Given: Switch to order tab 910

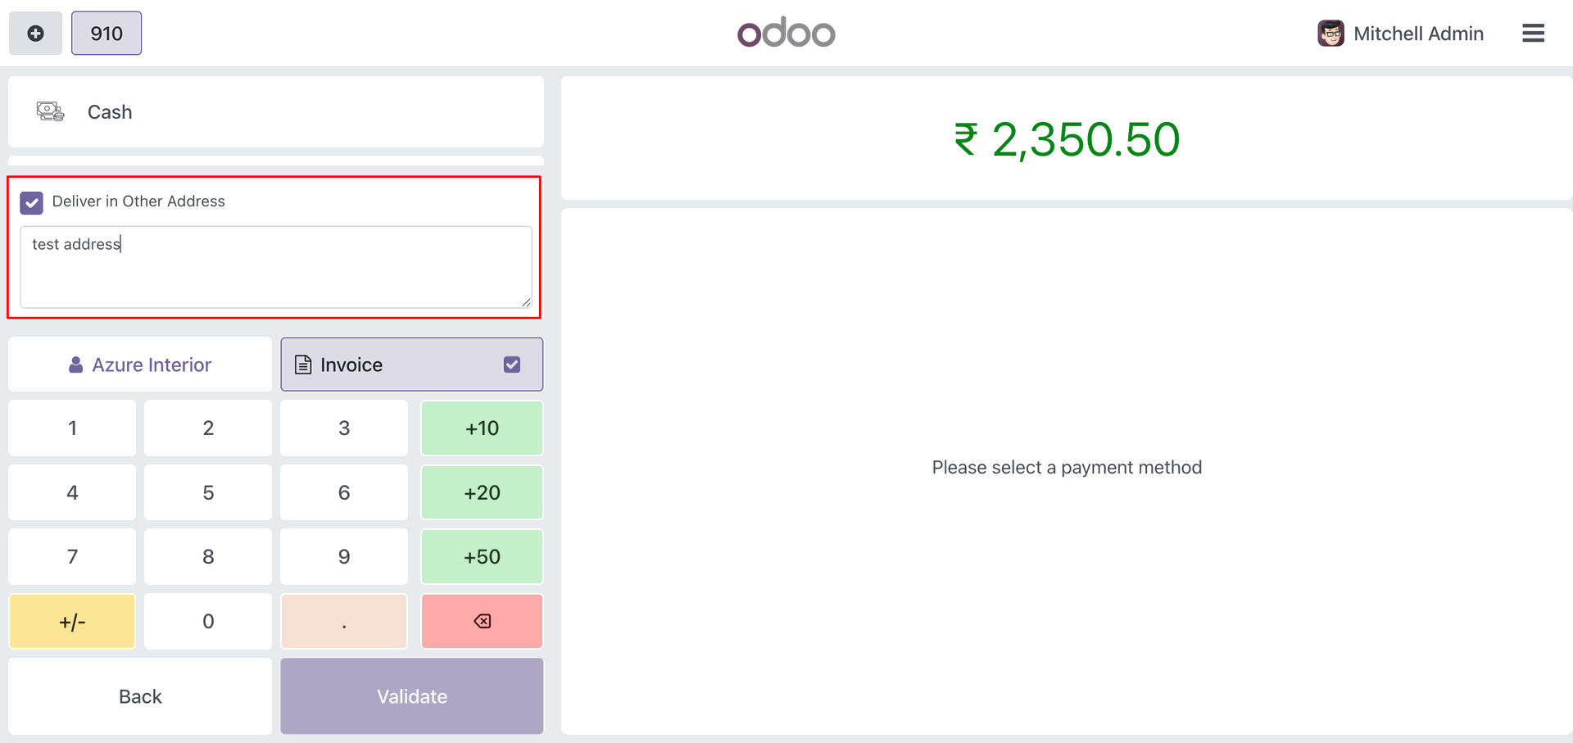Looking at the screenshot, I should point(107,34).
